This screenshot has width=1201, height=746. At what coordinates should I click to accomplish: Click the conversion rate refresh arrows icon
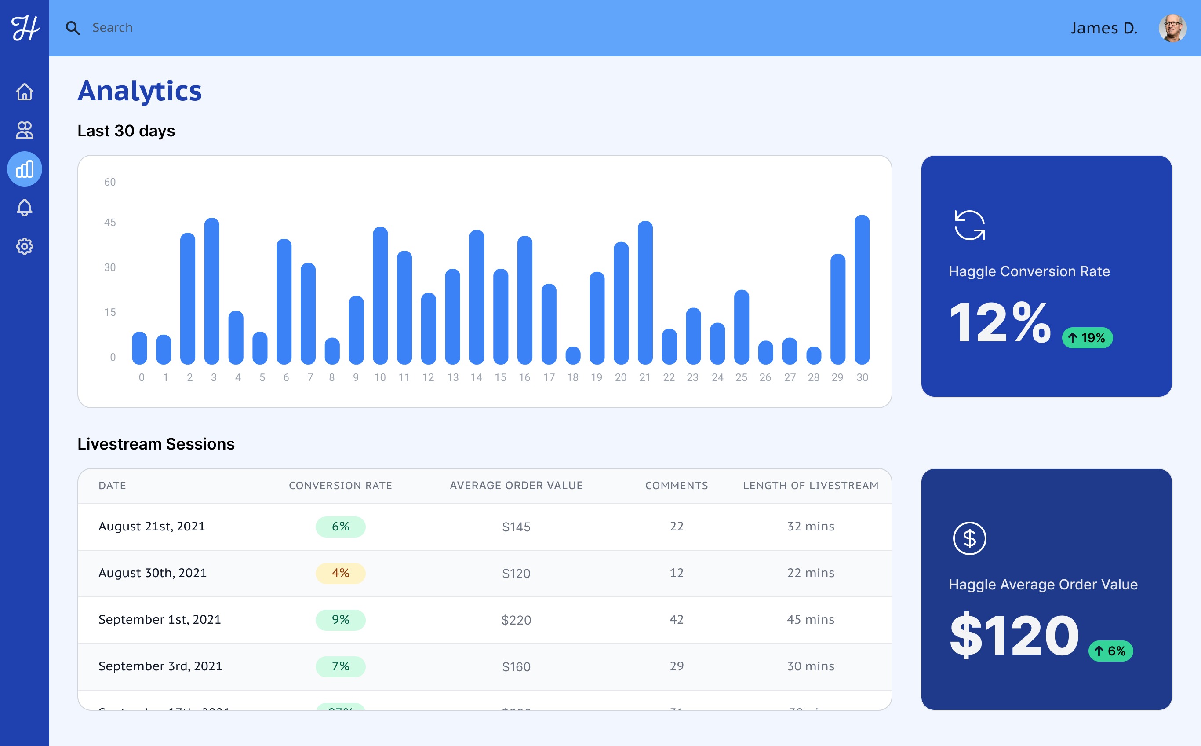coord(969,226)
